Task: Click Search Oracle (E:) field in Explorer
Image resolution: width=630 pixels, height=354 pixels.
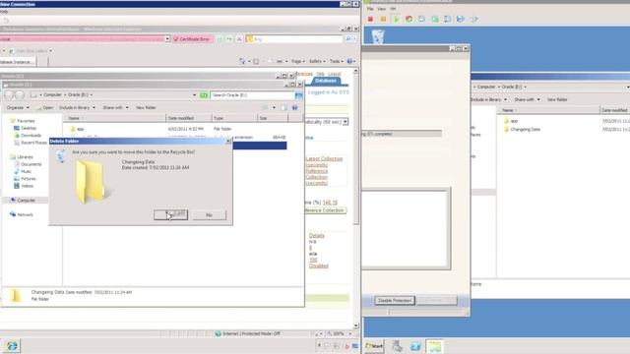Action: point(252,95)
